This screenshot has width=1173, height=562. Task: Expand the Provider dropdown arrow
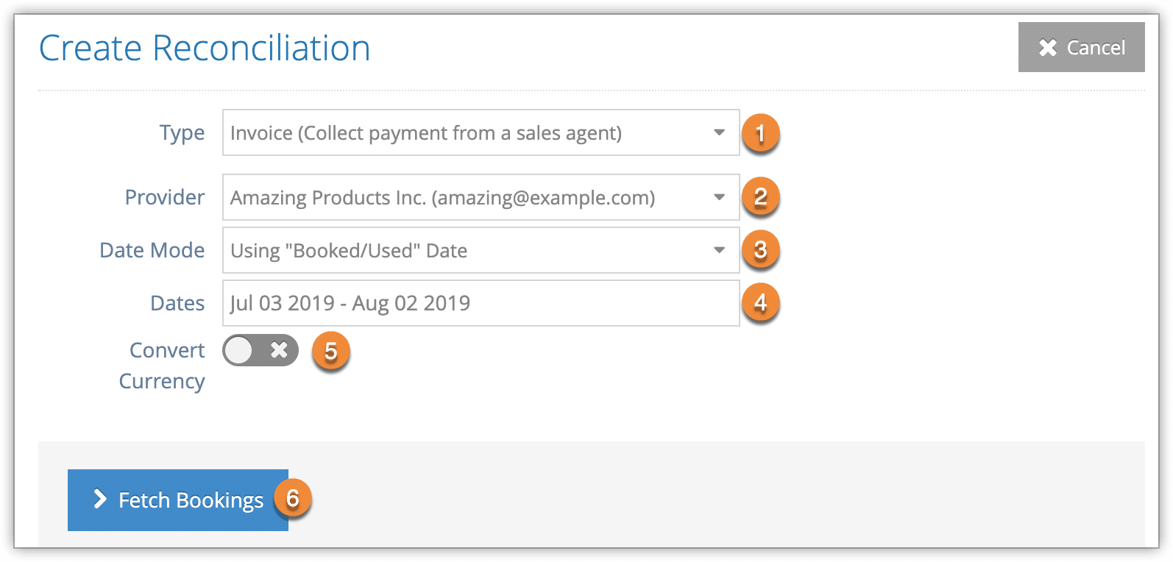coord(719,197)
